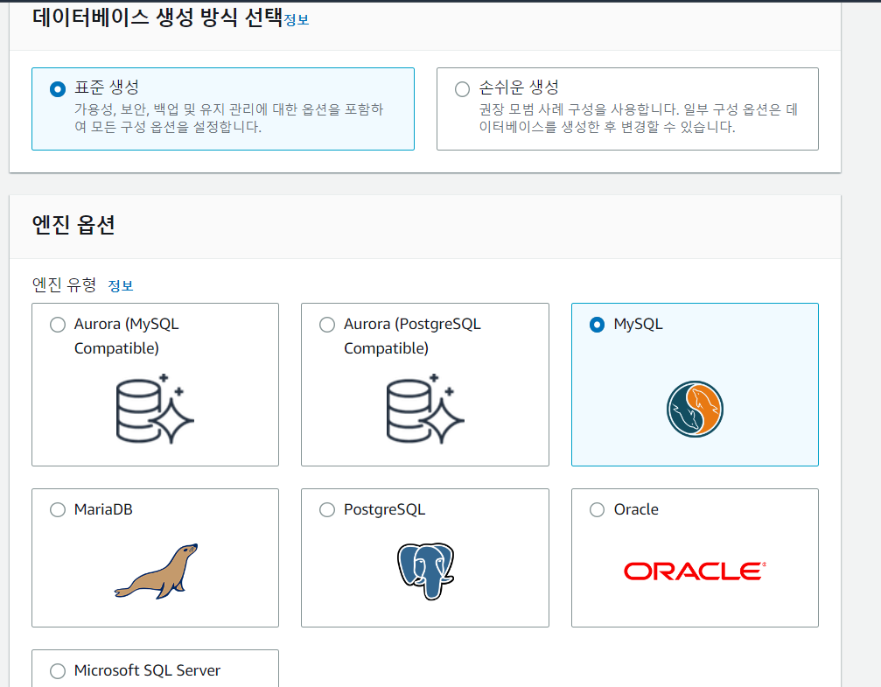Click the Aurora PostgreSQL database sparkle icon

pos(425,409)
